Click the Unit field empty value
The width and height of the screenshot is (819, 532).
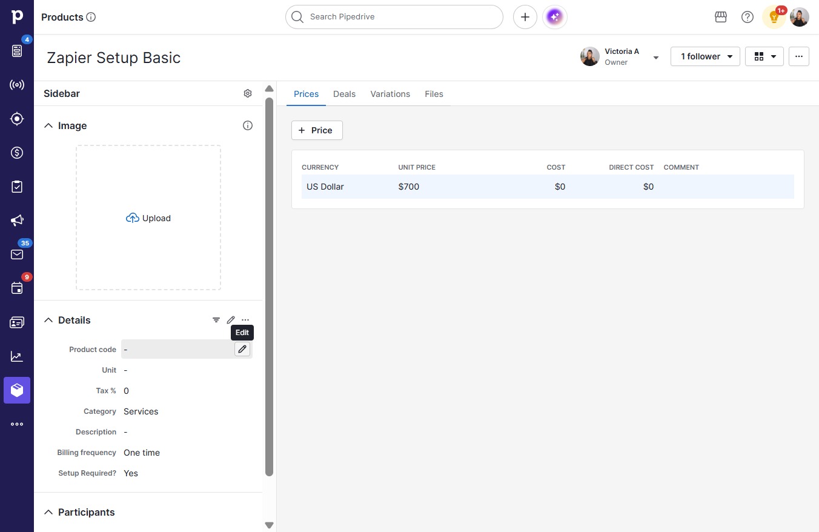coord(125,370)
